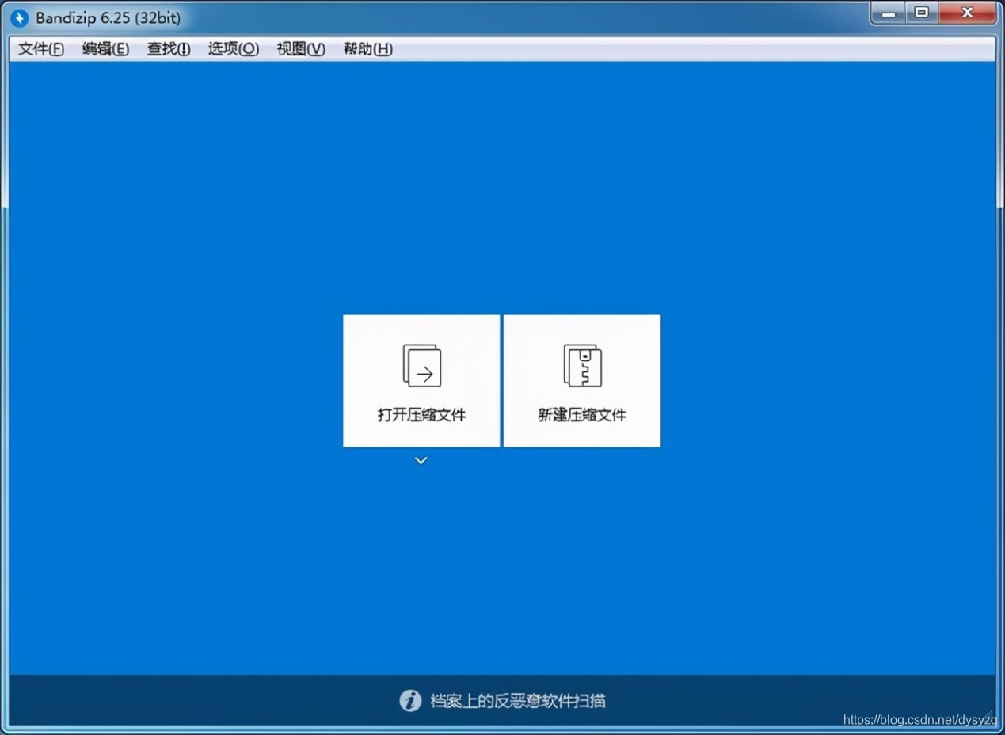Expand the recent files chevron below 打开压缩文件

click(x=421, y=460)
